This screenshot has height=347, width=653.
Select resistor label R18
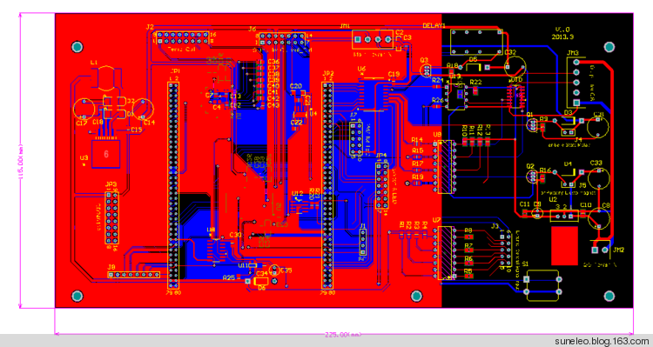pyautogui.click(x=452, y=66)
